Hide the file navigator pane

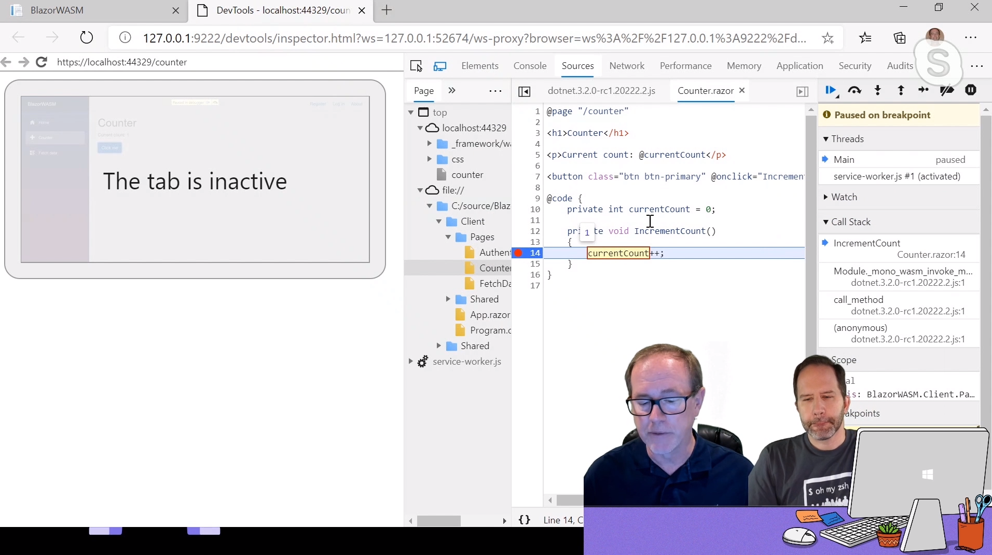[x=525, y=92]
